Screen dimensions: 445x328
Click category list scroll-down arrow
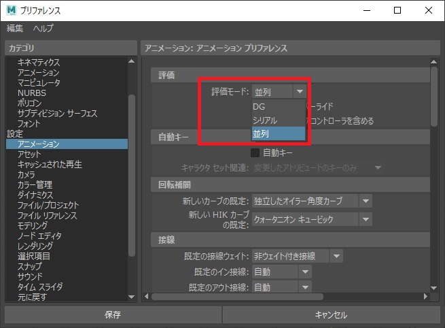(x=131, y=297)
